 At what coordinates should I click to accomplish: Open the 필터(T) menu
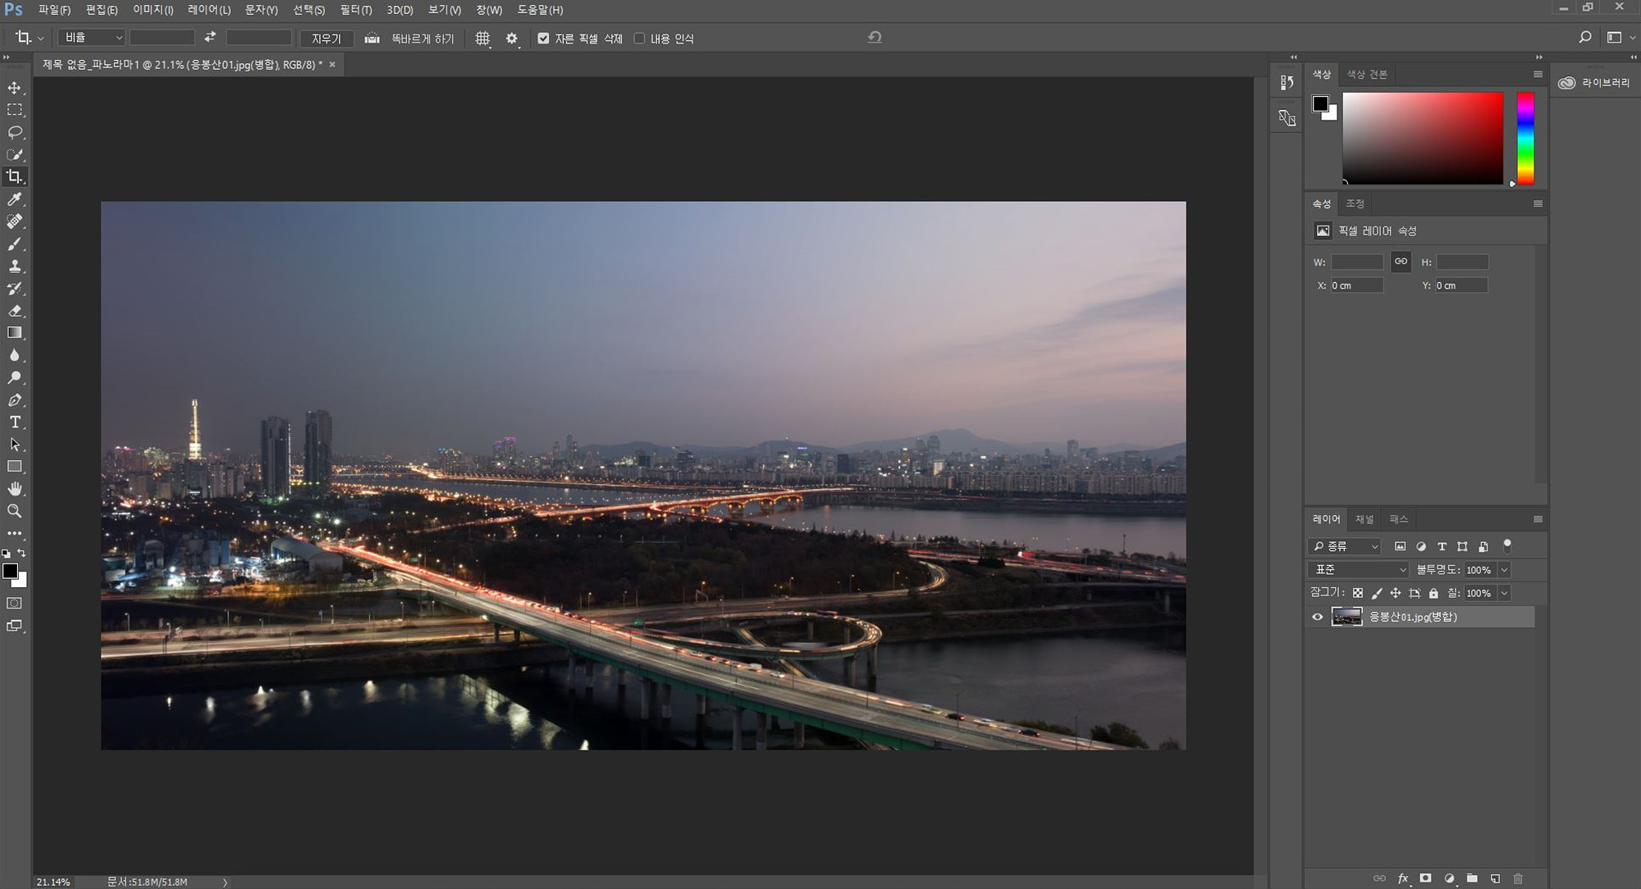pyautogui.click(x=355, y=10)
